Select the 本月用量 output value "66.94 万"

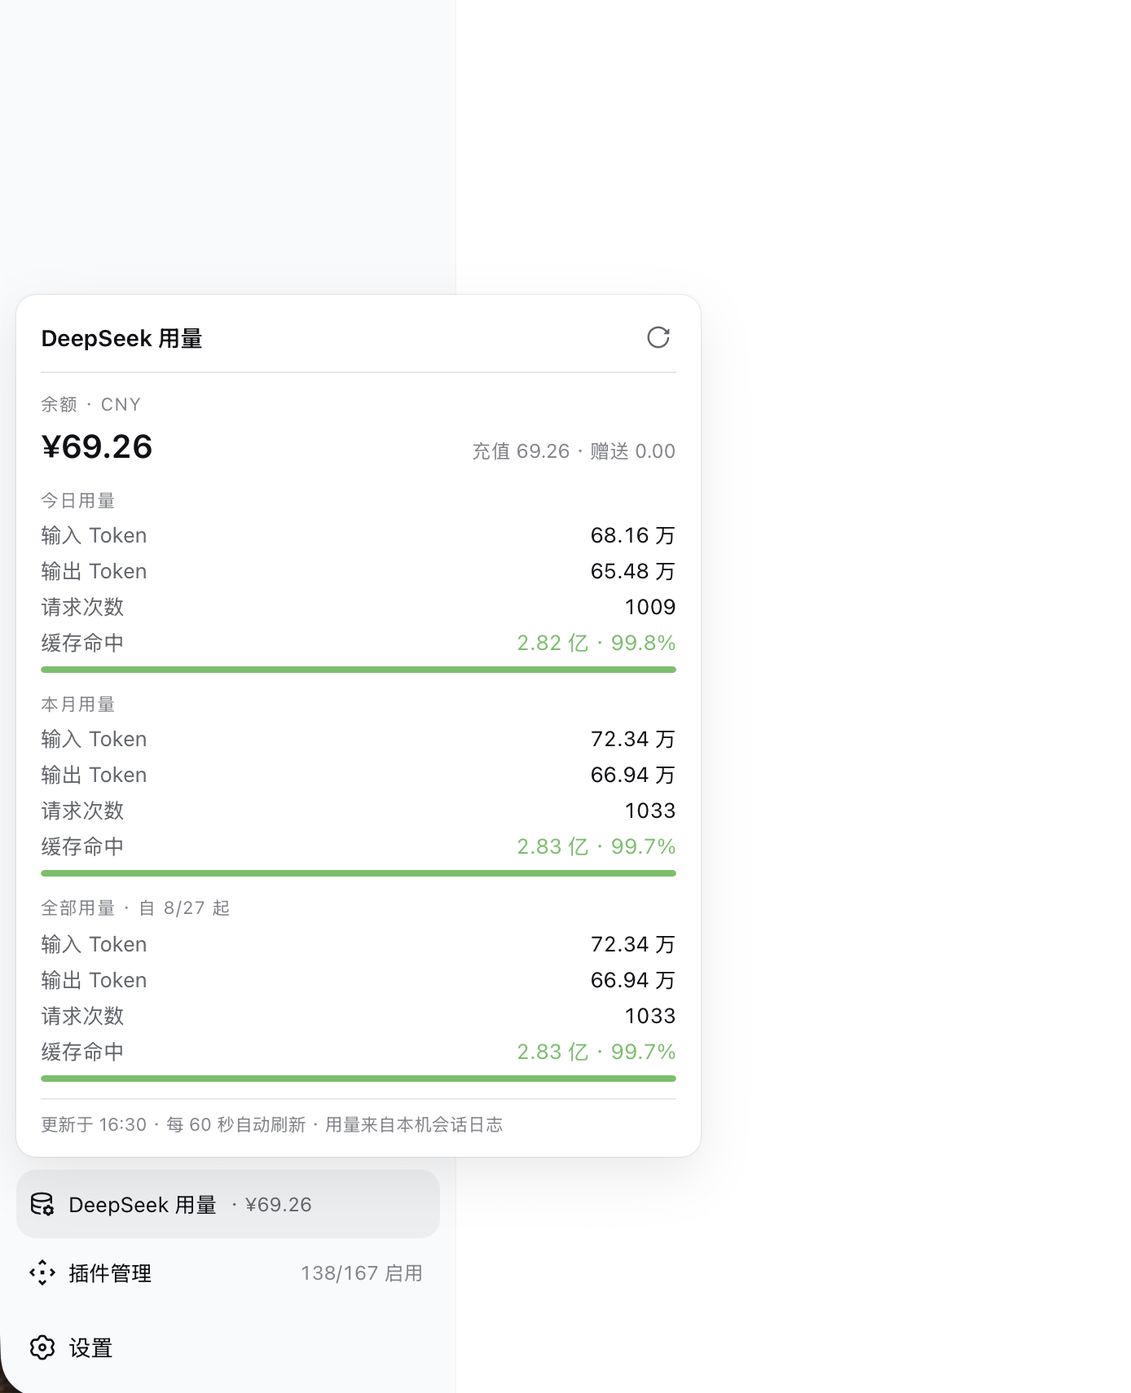click(633, 775)
